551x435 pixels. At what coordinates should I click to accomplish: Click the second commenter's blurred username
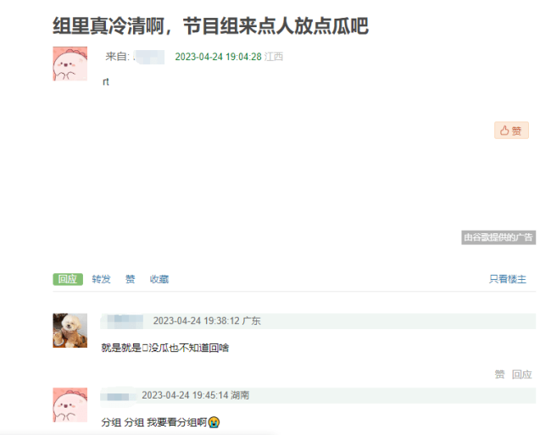pyautogui.click(x=118, y=396)
